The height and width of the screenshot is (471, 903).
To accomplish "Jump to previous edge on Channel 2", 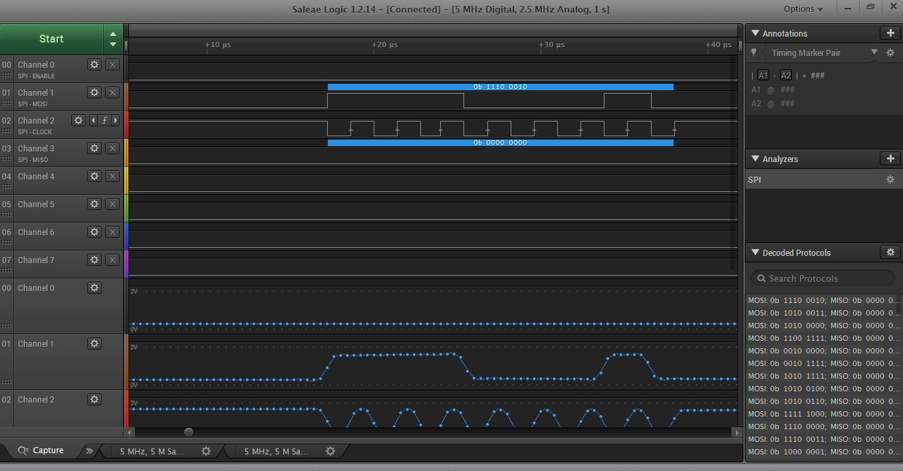I will (x=93, y=120).
